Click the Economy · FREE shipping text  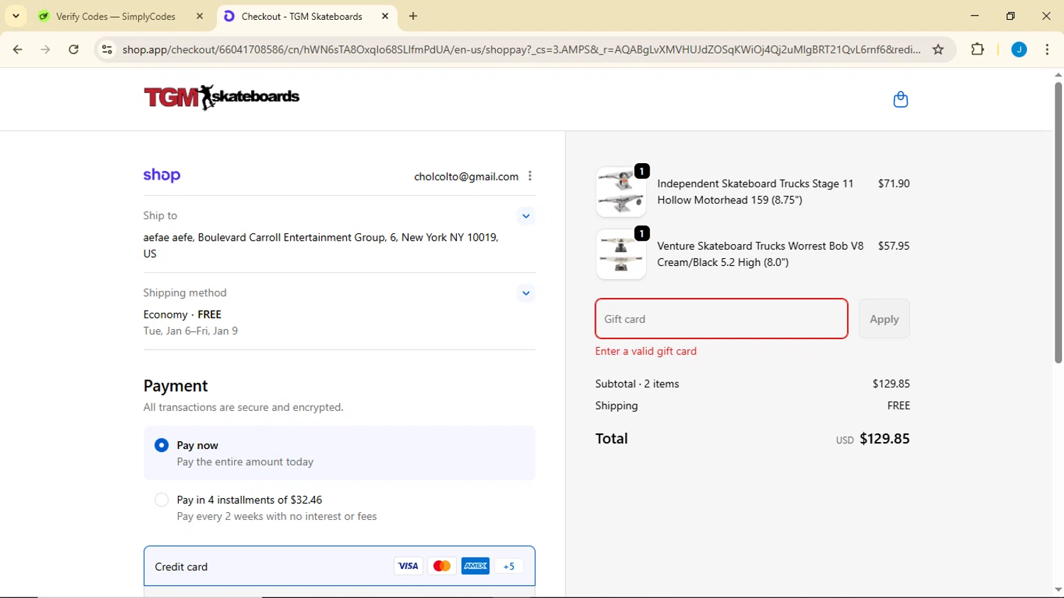tap(182, 314)
